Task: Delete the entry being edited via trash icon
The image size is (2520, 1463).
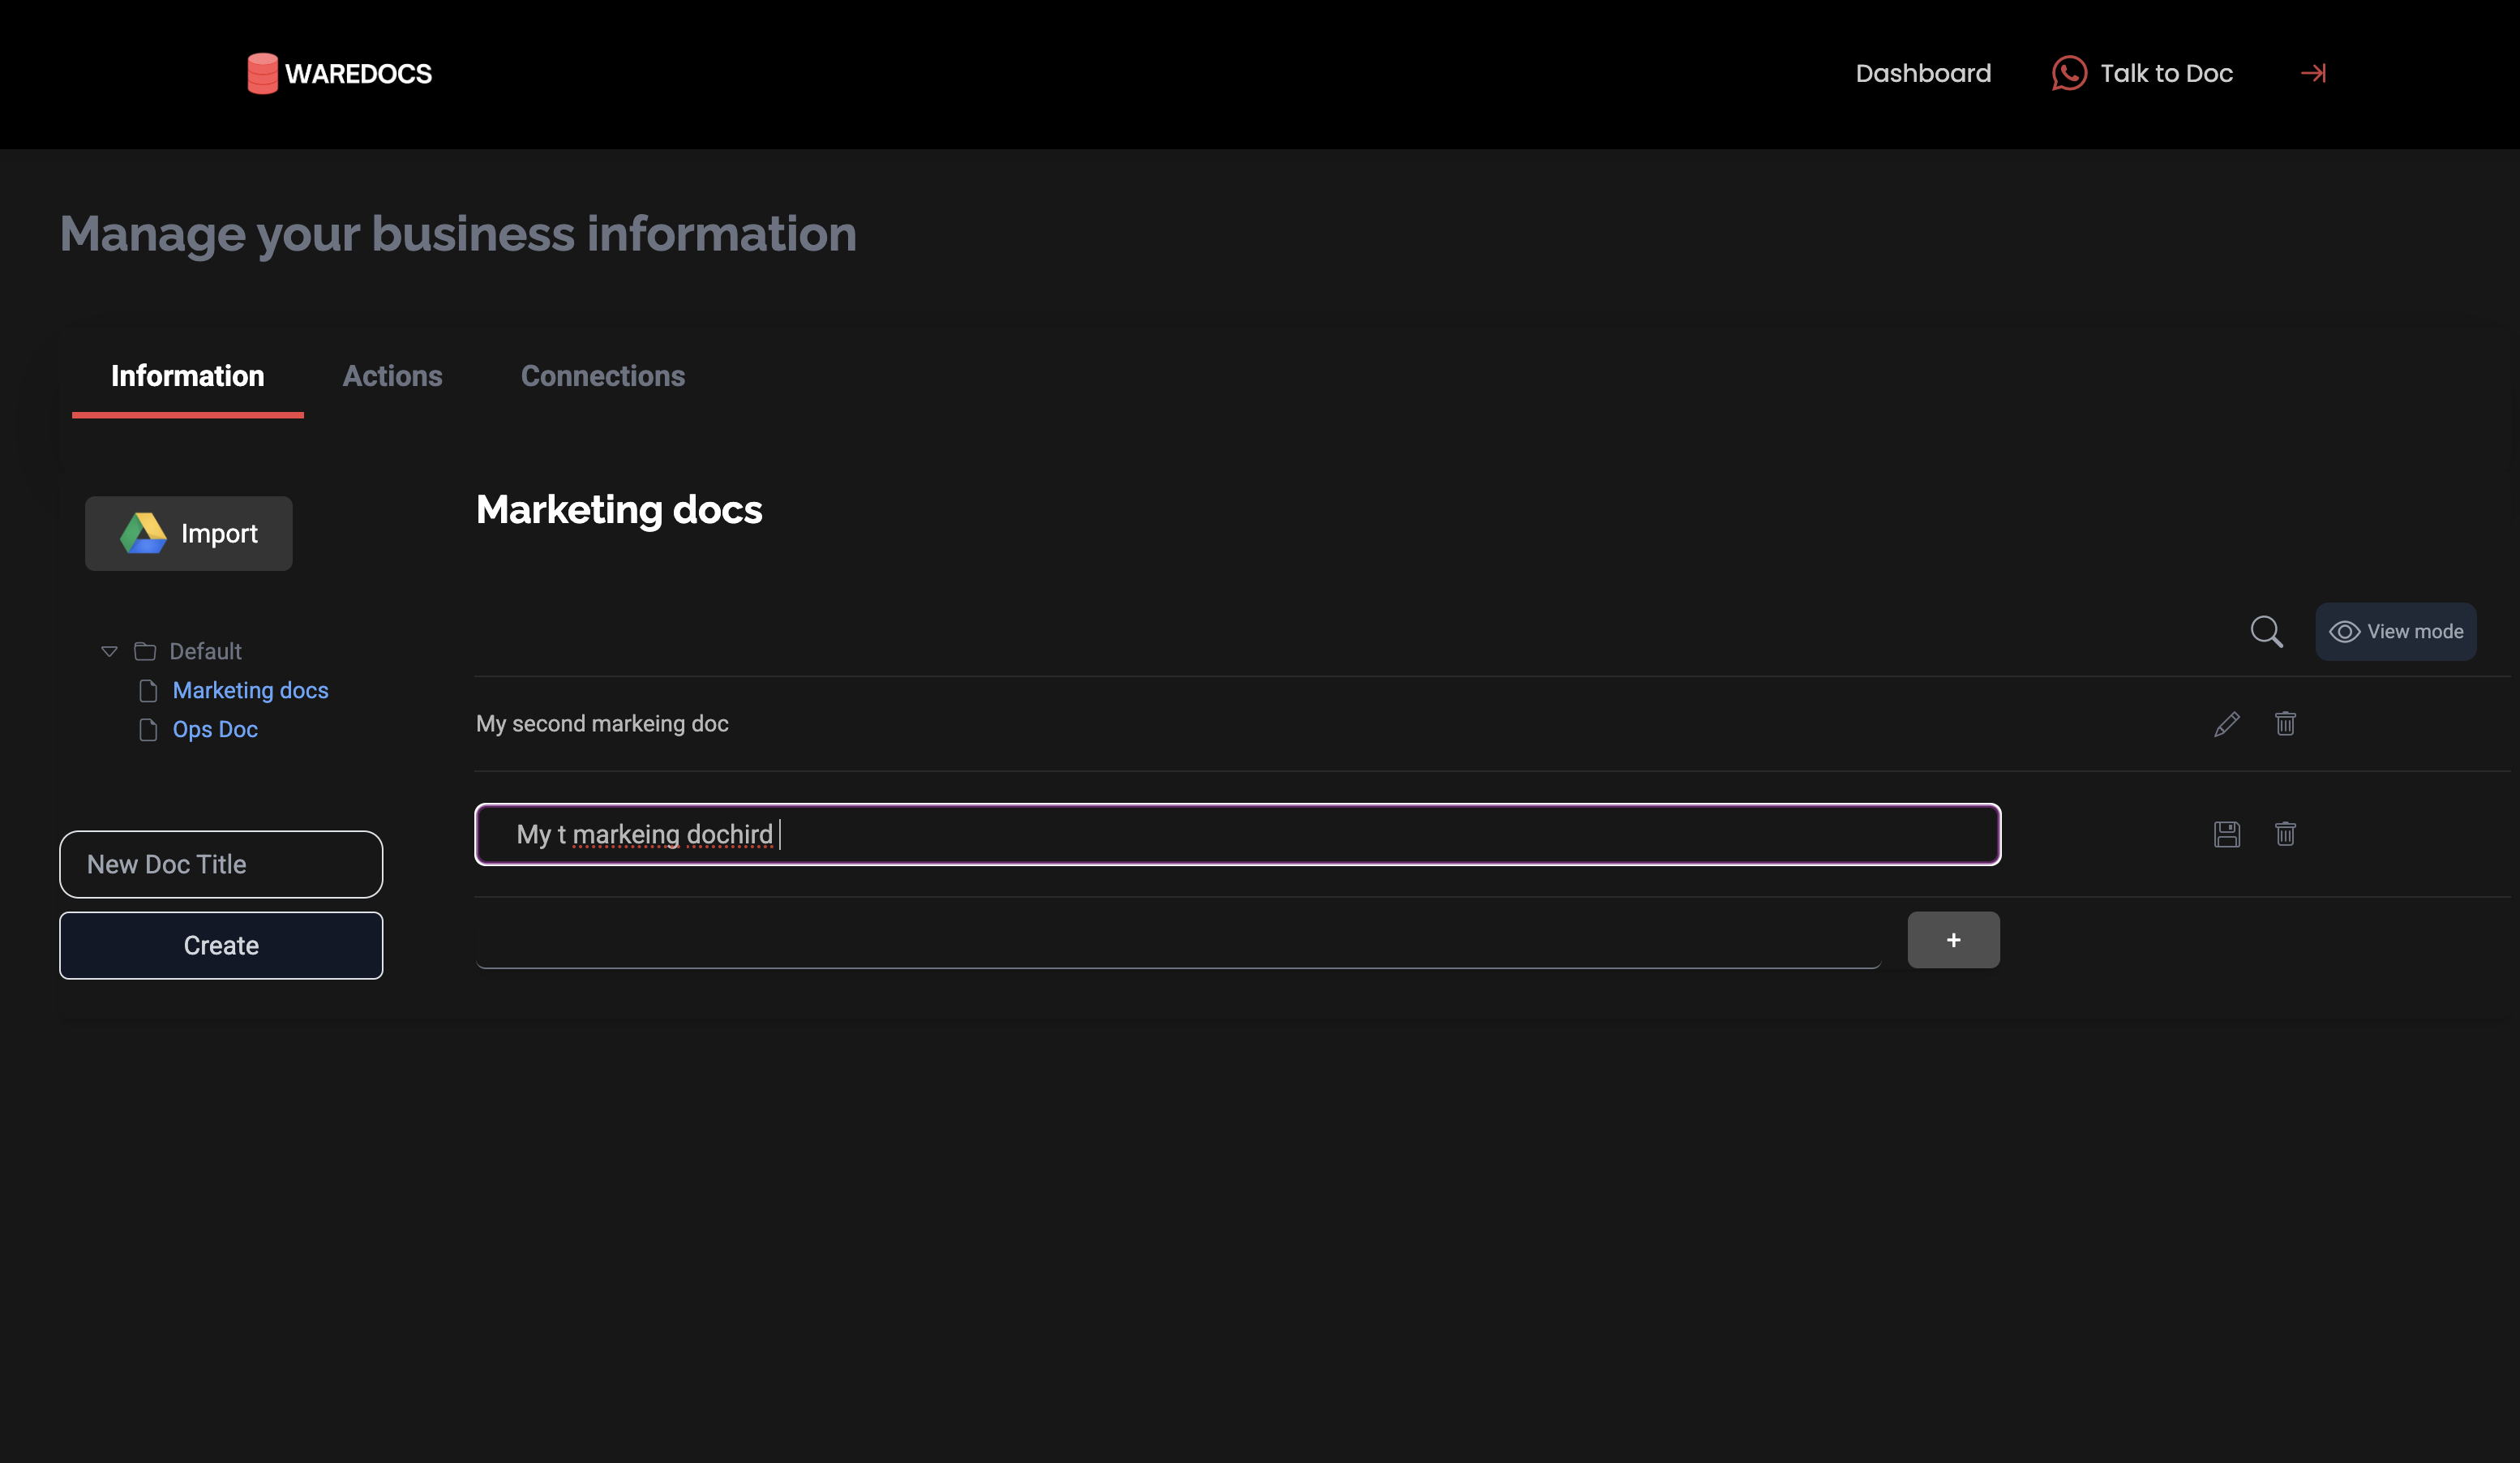Action: click(2285, 834)
